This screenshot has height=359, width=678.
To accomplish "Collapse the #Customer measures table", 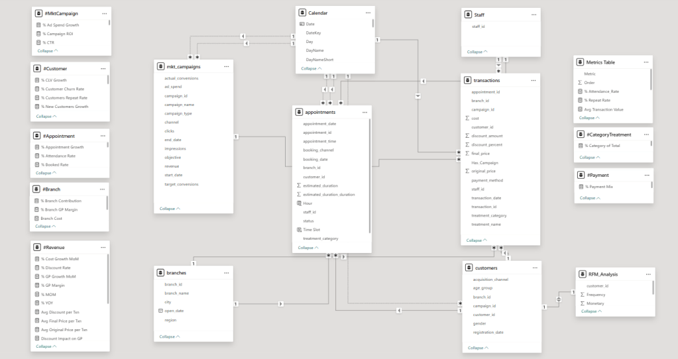I will coord(46,116).
